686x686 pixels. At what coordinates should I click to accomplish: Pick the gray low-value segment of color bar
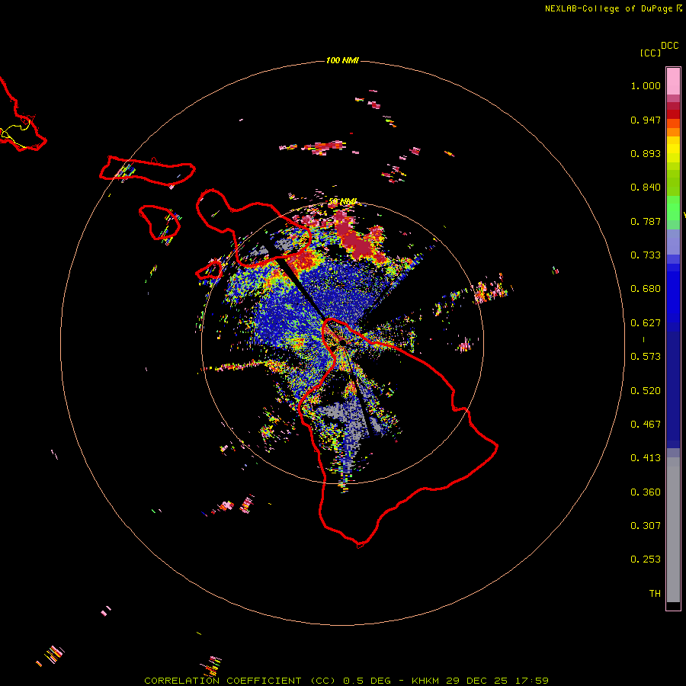(673, 530)
